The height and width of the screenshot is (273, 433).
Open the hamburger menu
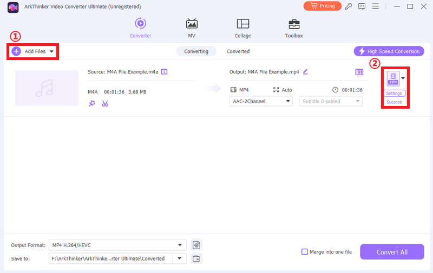click(x=375, y=6)
